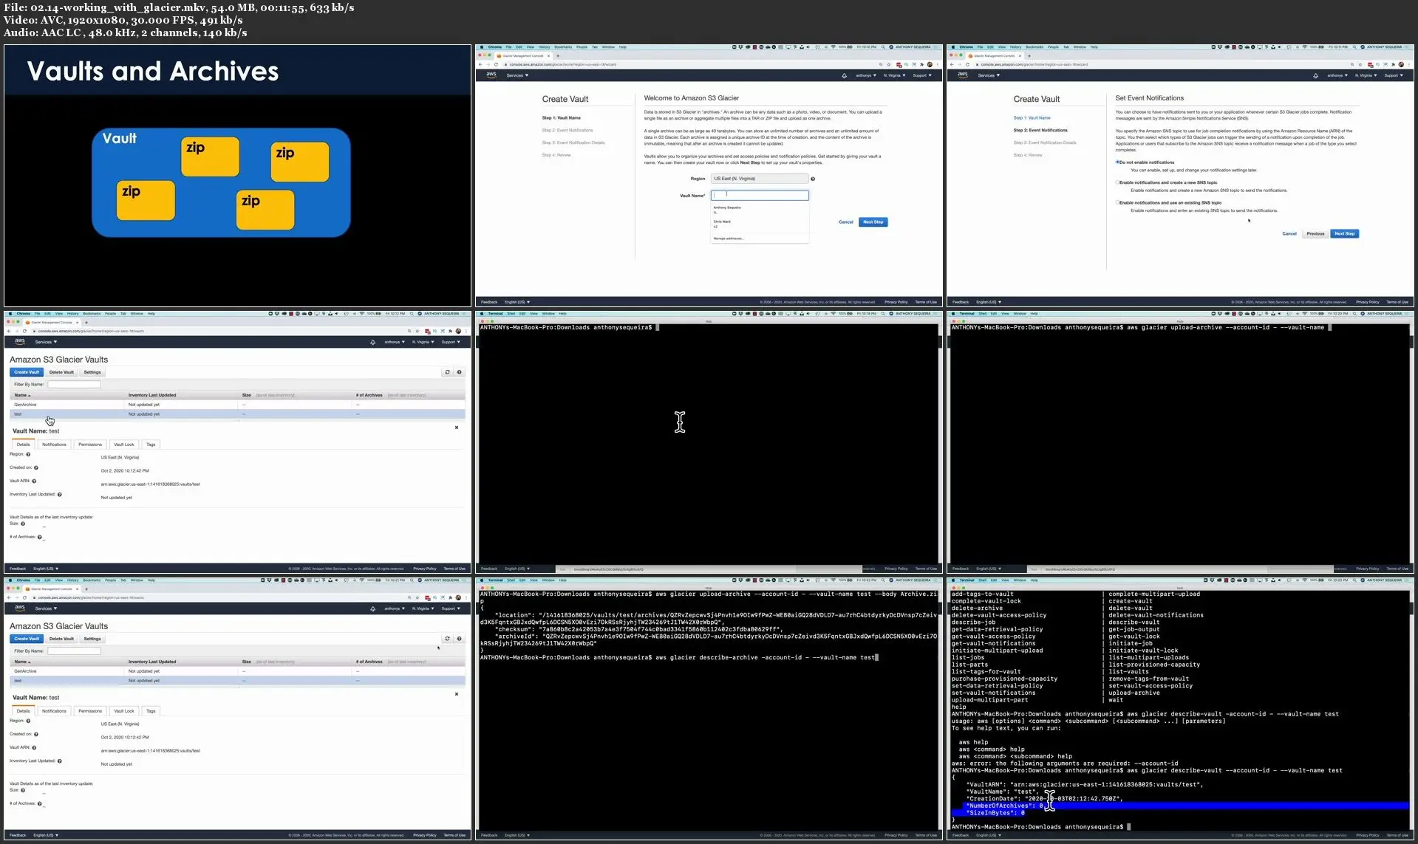The width and height of the screenshot is (1418, 844).
Task: Click Step 1: Vault Name link in Event Notifications frame
Action: [x=1032, y=117]
